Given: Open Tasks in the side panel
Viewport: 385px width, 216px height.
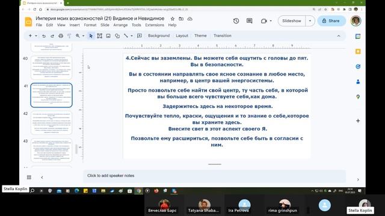Looking at the screenshot, I should click(358, 67).
